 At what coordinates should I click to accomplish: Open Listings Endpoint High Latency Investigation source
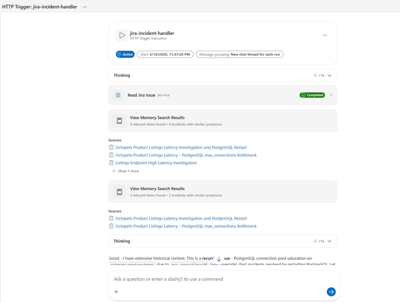[156, 163]
